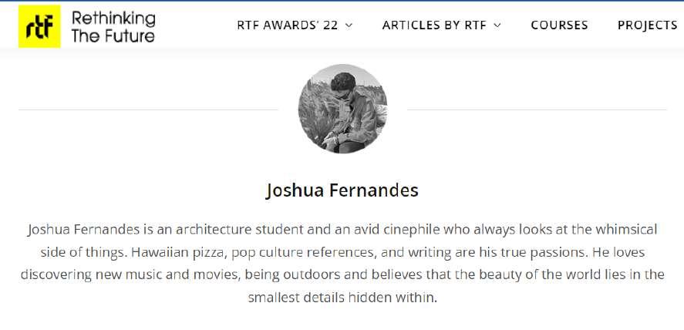Click the author bio paragraph text

(x=342, y=263)
